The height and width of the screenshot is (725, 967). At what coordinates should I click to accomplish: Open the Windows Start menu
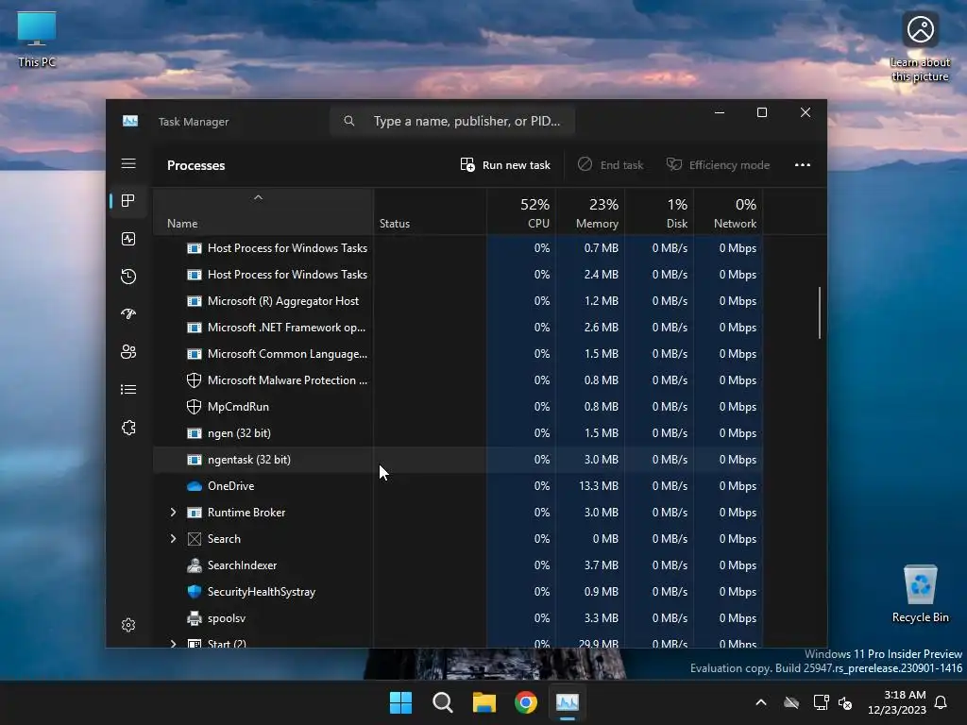click(x=400, y=702)
